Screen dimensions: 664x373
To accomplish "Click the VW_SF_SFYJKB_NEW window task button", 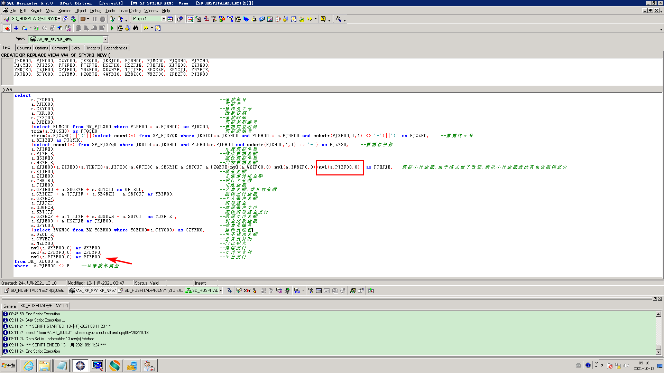I will point(92,290).
